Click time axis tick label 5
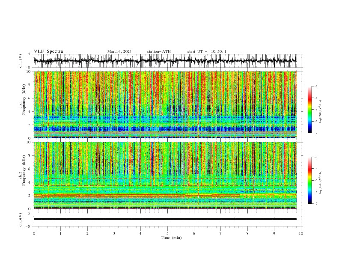Image resolution: width=339 pixels, height=262 pixels. (x=167, y=233)
